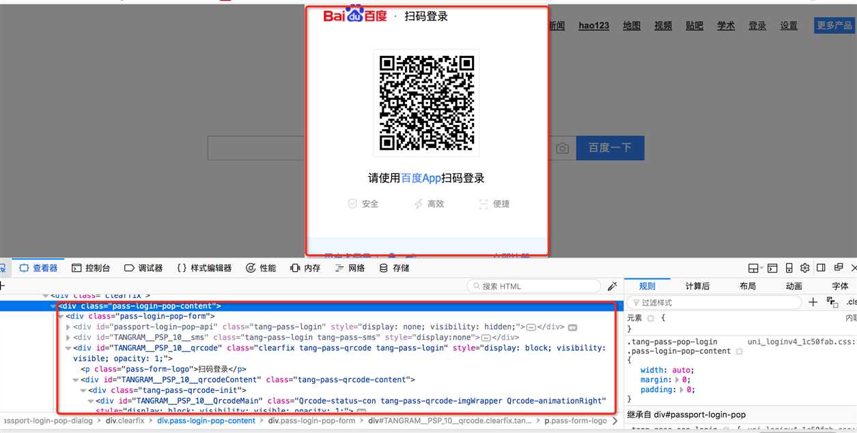This screenshot has height=433, width=857.
Task: Open the hao123 link
Action: pos(593,26)
